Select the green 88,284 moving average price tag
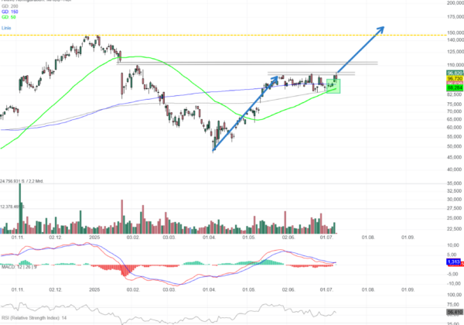Image resolution: width=464 pixels, height=325 pixels. coord(455,88)
